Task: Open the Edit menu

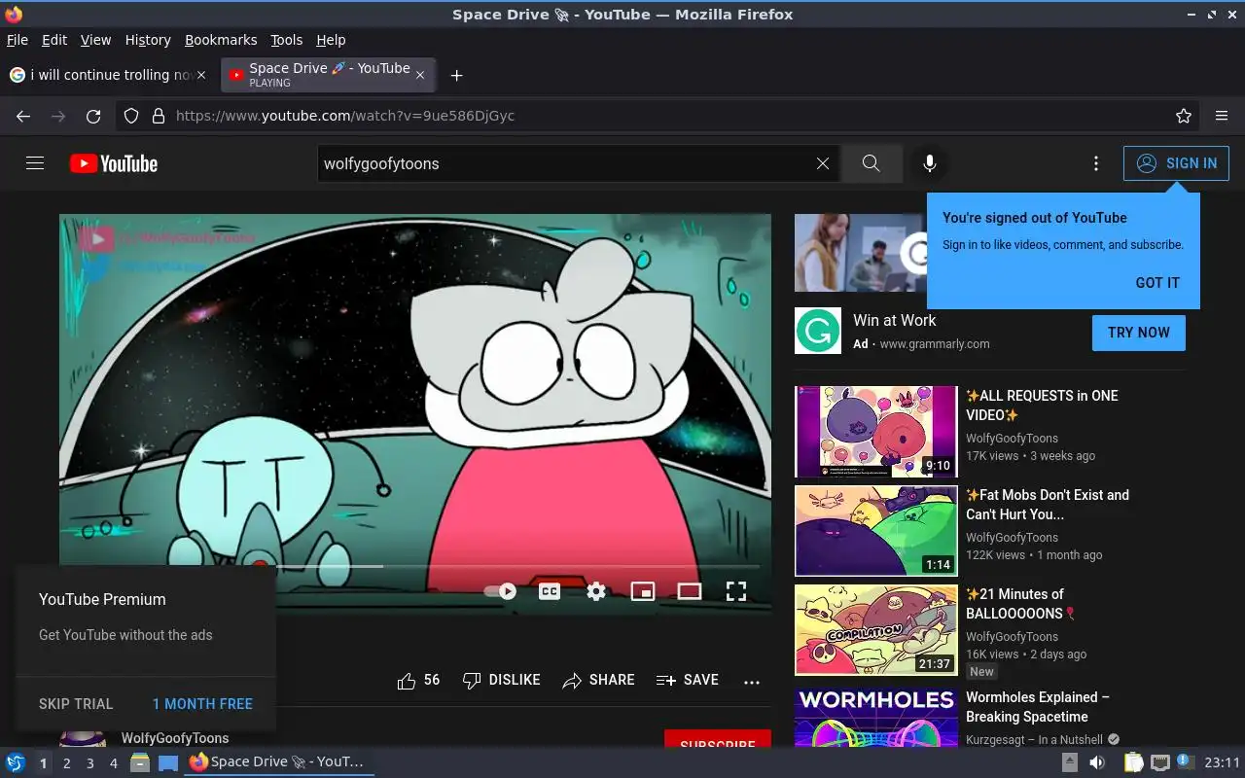Action: [x=54, y=40]
